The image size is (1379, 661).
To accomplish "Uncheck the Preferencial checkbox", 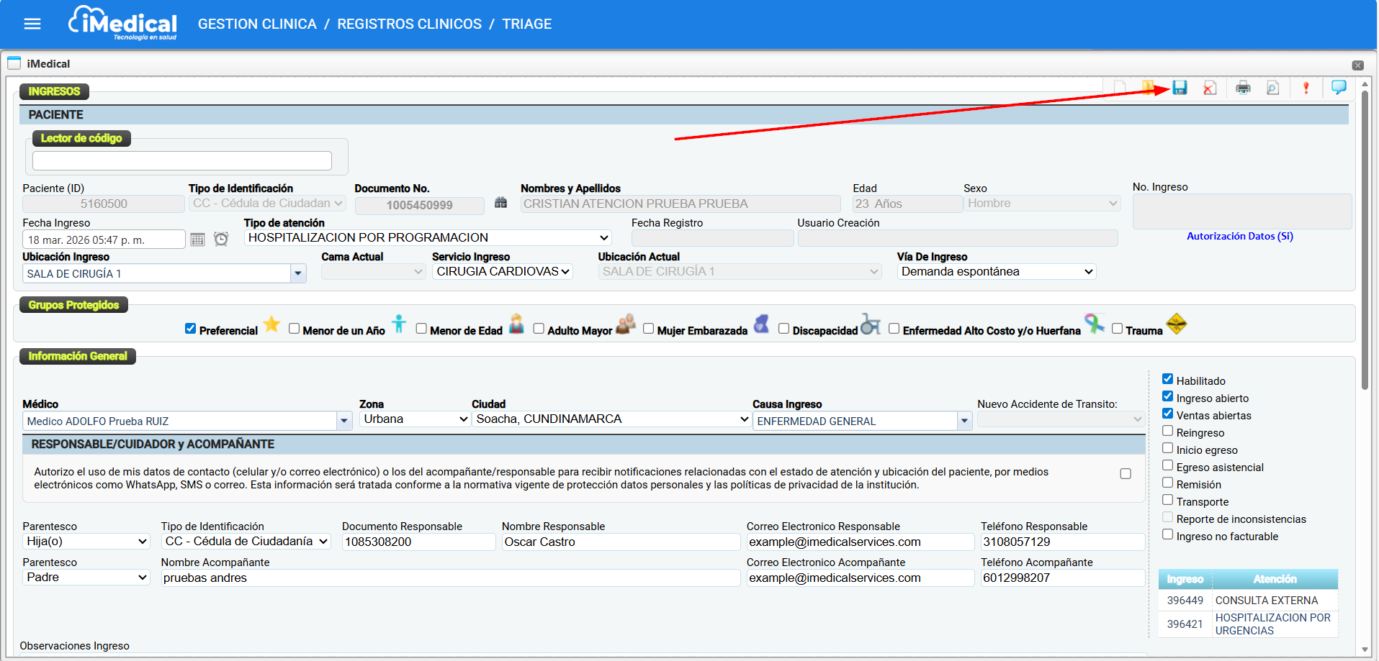I will (x=191, y=329).
